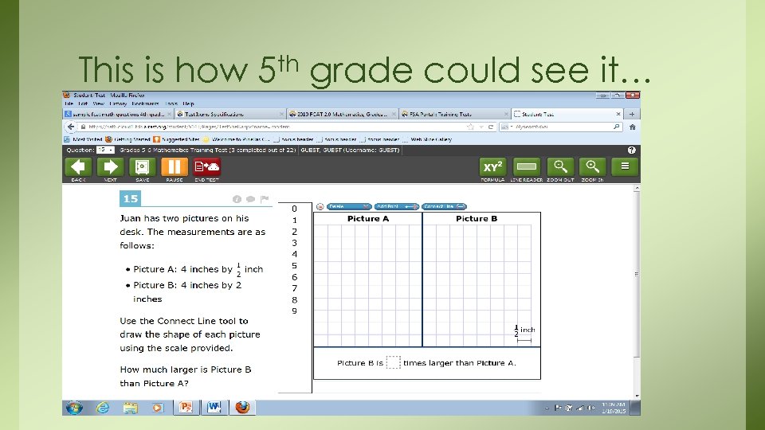This screenshot has width=765, height=430.
Task: Click the page vertical scrollbar thumb
Action: (636, 275)
